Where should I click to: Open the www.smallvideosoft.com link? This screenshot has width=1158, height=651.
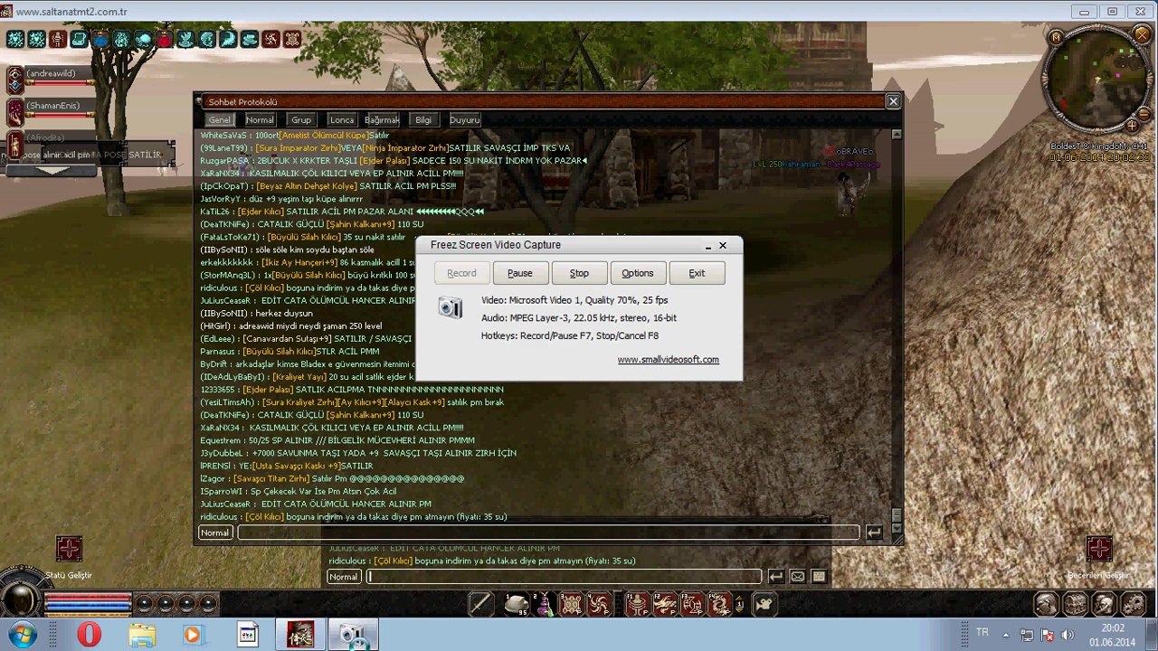click(x=669, y=360)
